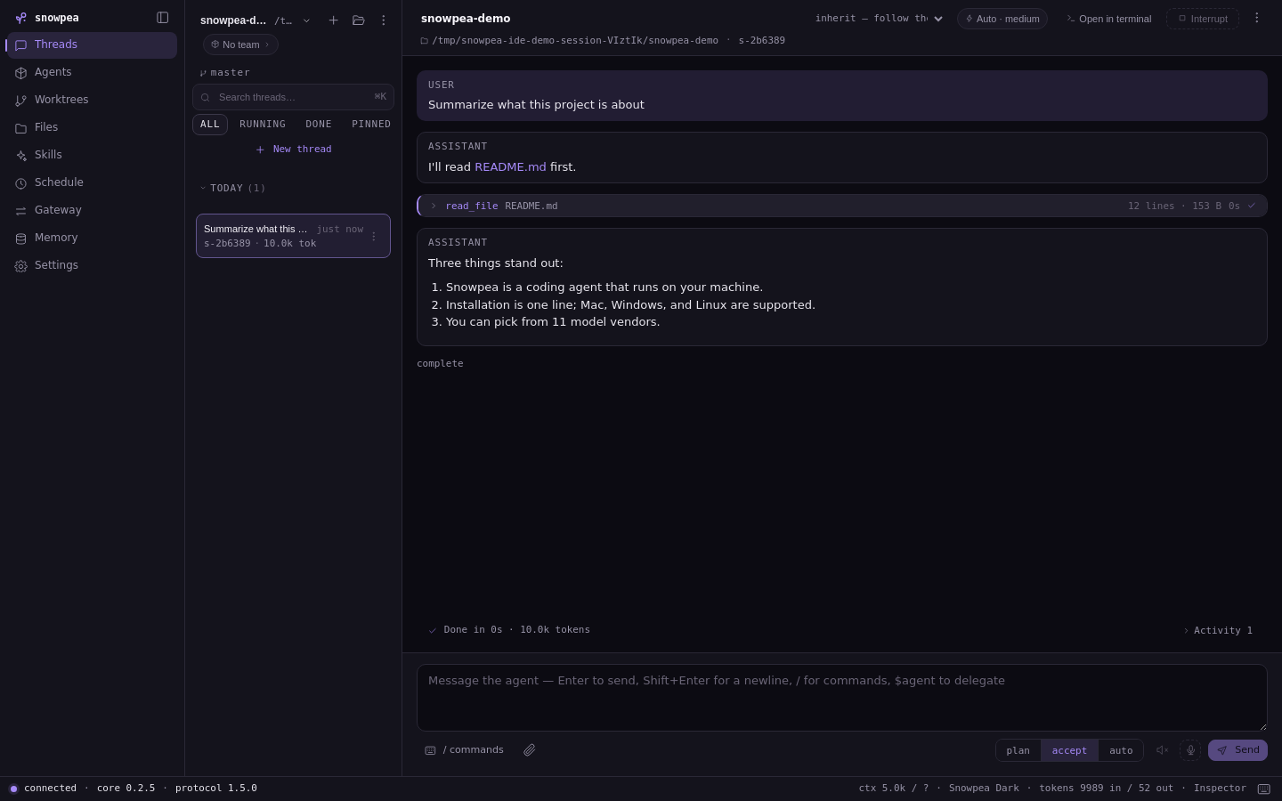Open Memory in sidebar
Viewport: 1282px width, 801px height.
click(92, 238)
